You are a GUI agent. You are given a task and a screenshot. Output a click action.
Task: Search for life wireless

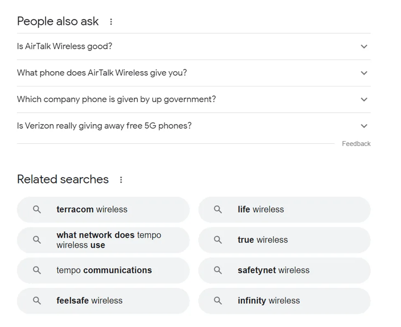[x=261, y=210]
